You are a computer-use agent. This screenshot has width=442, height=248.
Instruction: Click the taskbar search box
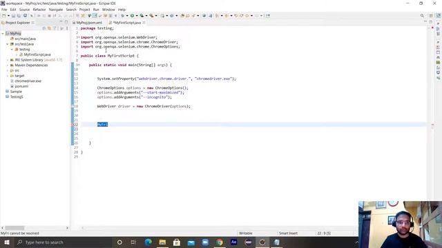63,242
